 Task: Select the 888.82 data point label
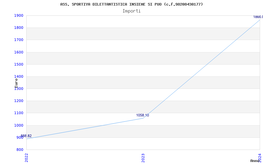pos(26,136)
